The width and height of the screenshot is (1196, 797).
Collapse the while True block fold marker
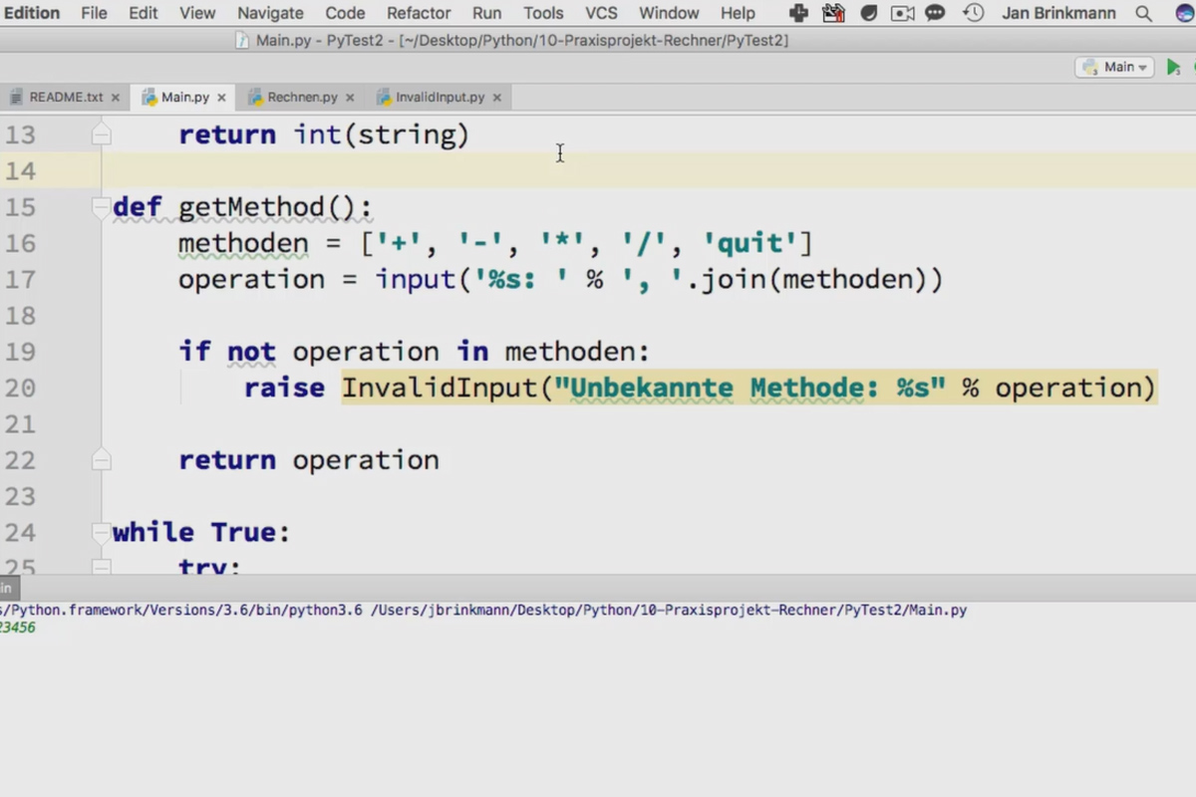click(x=101, y=532)
